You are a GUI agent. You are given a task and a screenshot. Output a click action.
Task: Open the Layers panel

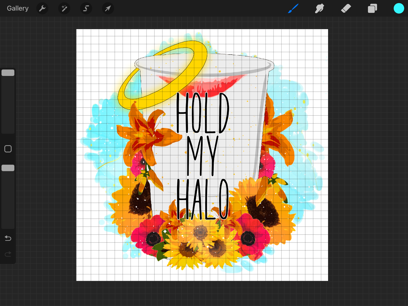[372, 8]
